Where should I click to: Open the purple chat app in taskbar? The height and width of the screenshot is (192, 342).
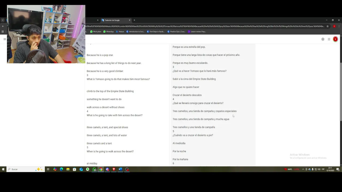[107, 169]
